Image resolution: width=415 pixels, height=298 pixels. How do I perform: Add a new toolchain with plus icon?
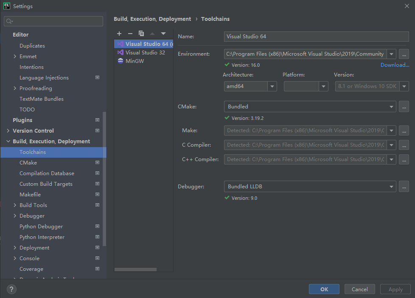(x=119, y=34)
